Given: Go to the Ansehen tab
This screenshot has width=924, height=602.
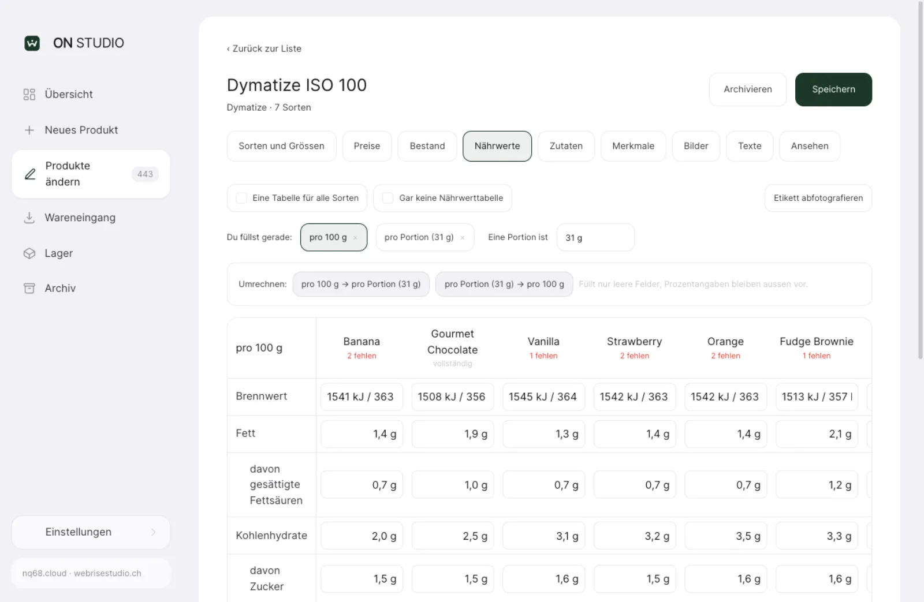Looking at the screenshot, I should 810,146.
